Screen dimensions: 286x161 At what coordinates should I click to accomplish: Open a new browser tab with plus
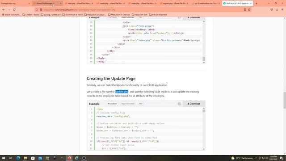256,3
